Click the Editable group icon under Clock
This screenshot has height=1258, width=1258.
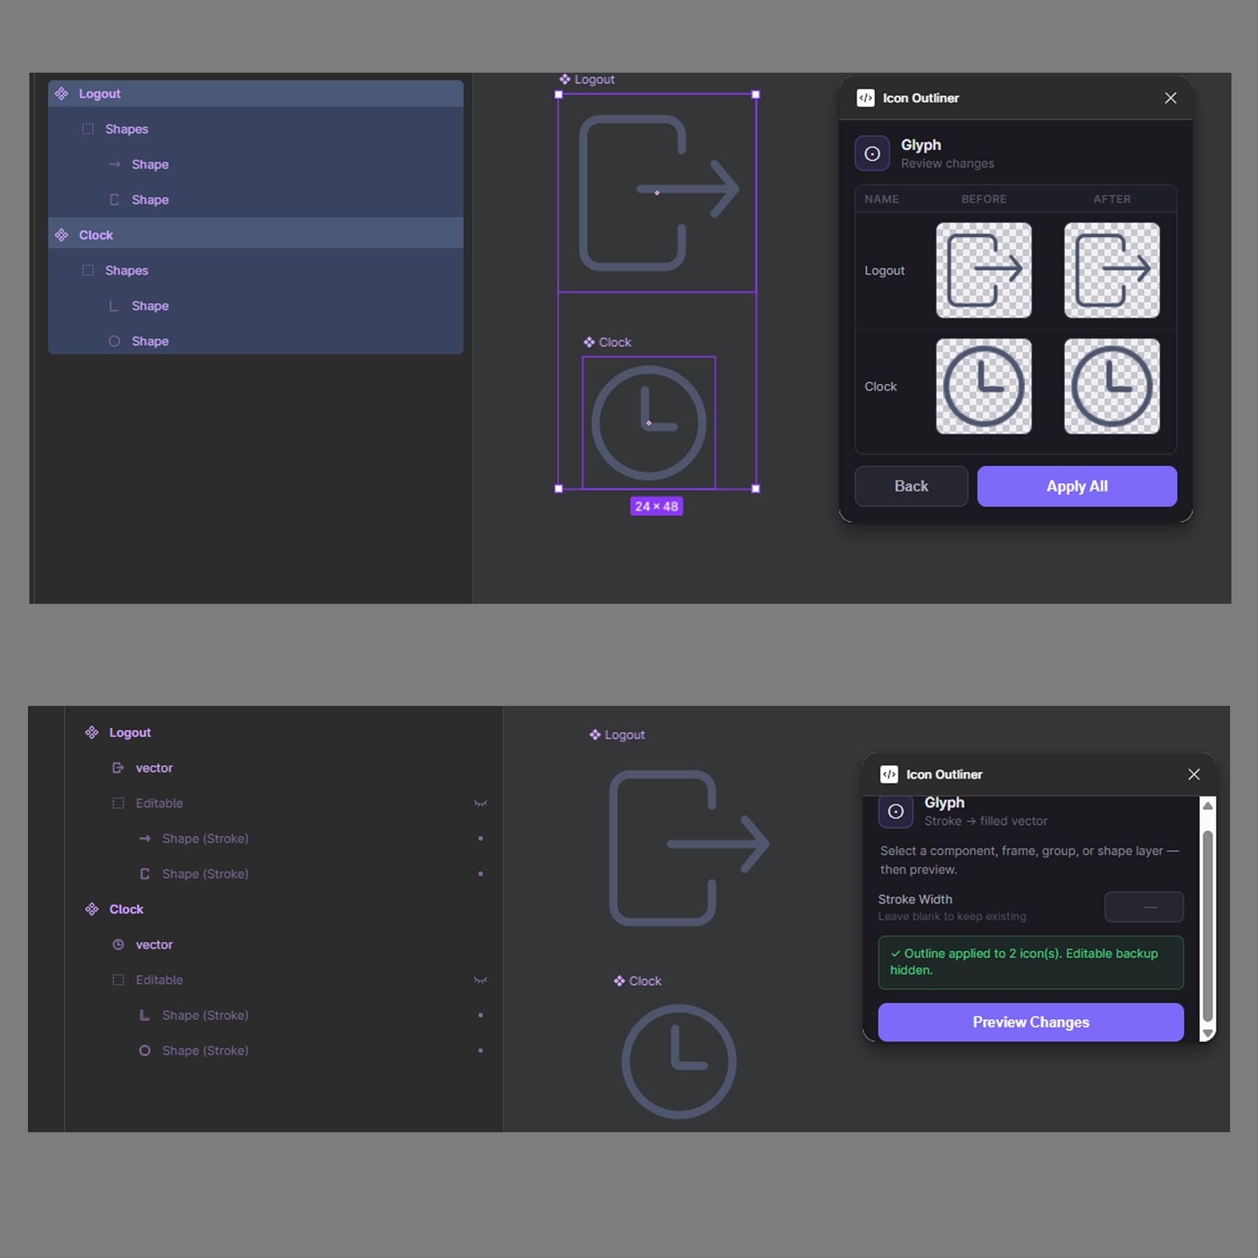(x=118, y=980)
